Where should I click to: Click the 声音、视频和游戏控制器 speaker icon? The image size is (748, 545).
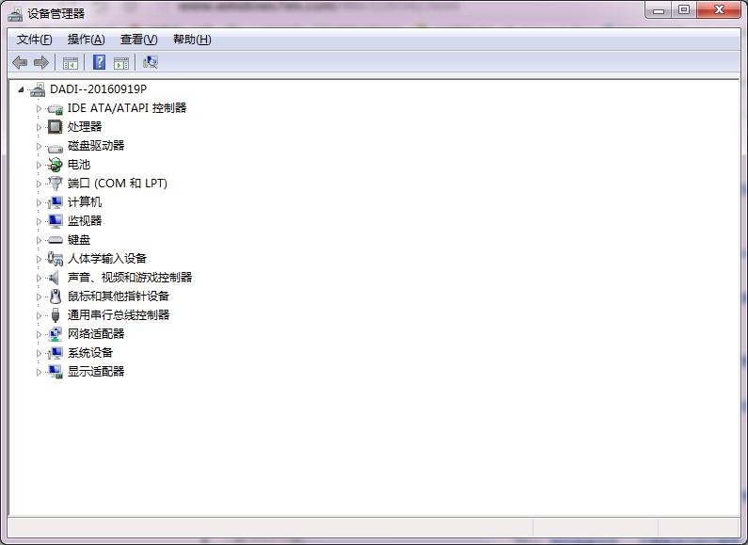coord(55,278)
